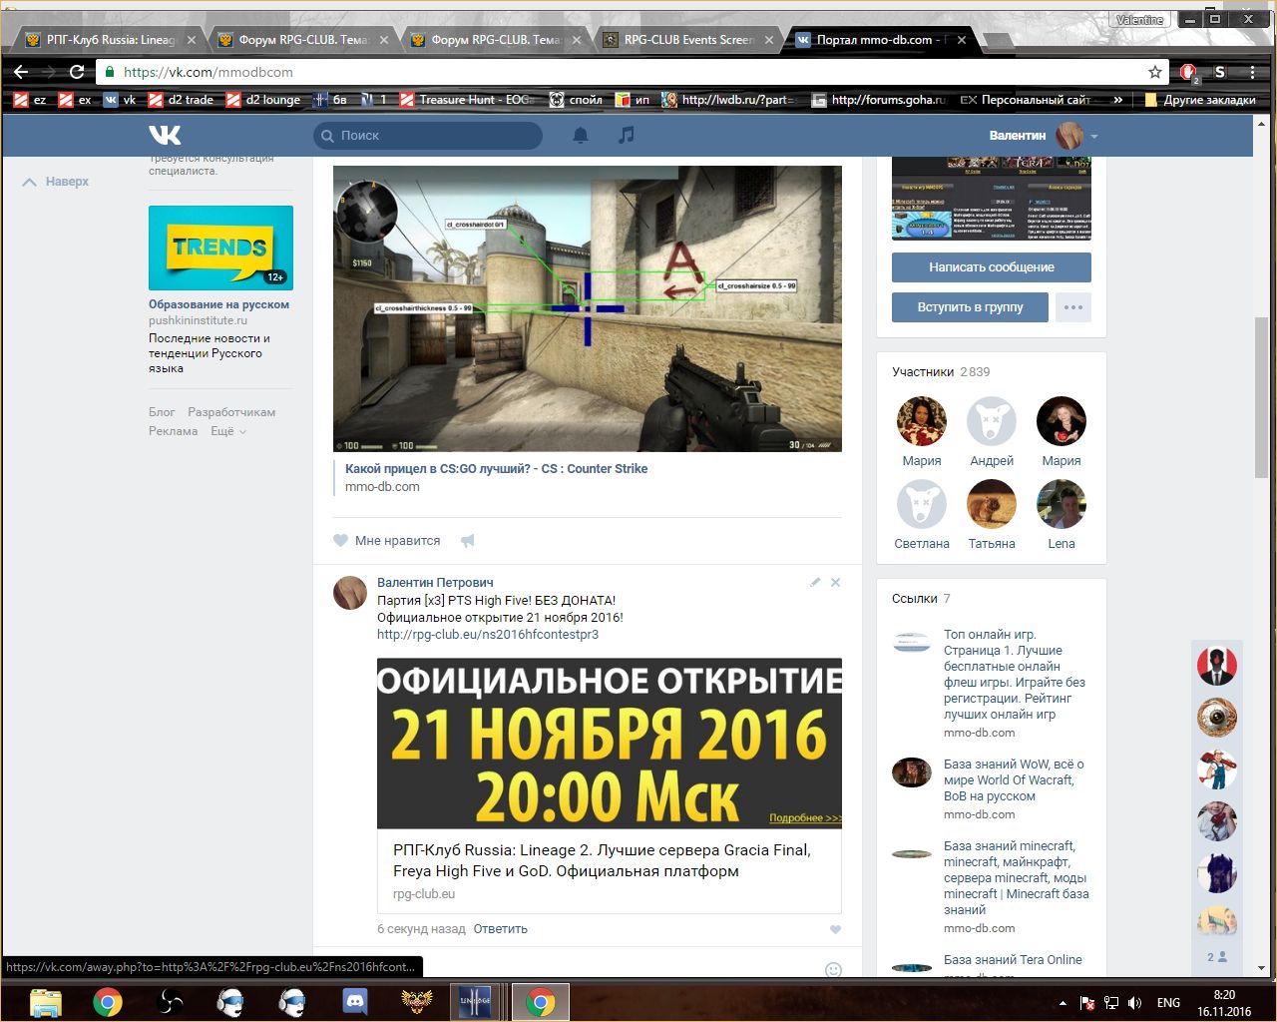Open the спойл bookmark
The width and height of the screenshot is (1277, 1022).
click(x=576, y=100)
